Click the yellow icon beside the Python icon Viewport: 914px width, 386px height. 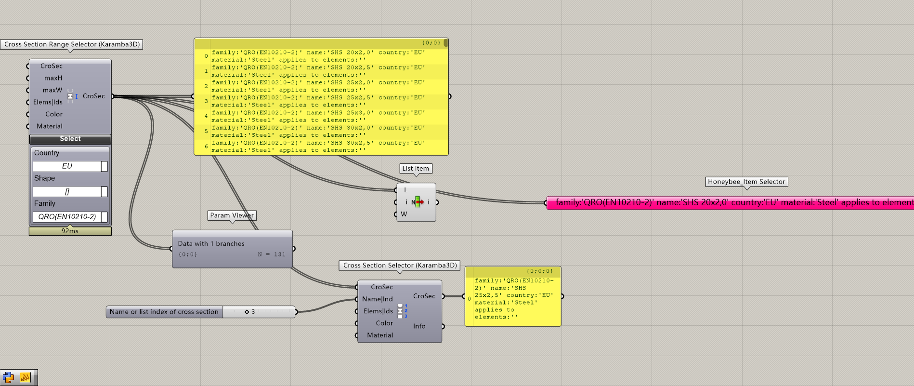(x=25, y=378)
